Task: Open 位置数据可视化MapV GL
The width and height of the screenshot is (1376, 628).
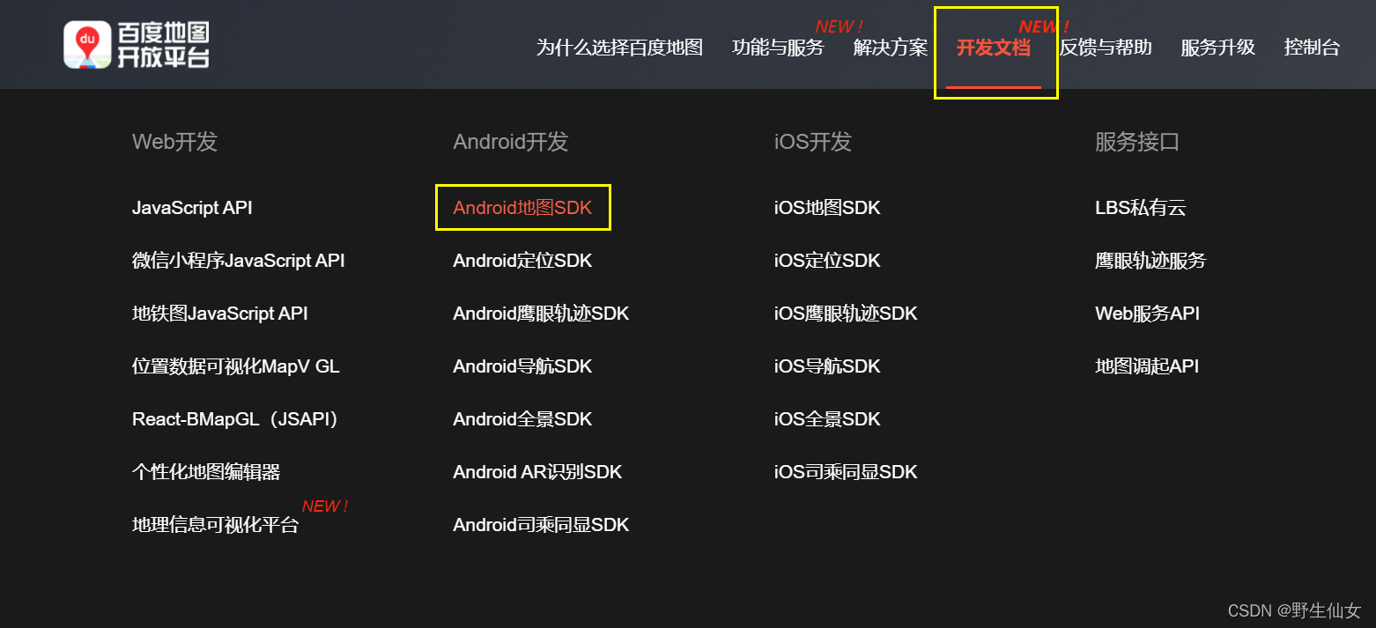Action: click(x=236, y=366)
